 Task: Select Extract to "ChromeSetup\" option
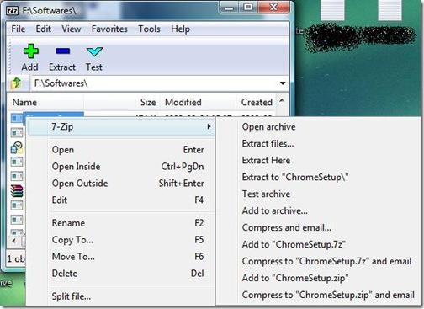[295, 177]
